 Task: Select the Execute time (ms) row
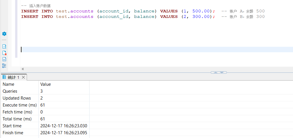pos(19,105)
